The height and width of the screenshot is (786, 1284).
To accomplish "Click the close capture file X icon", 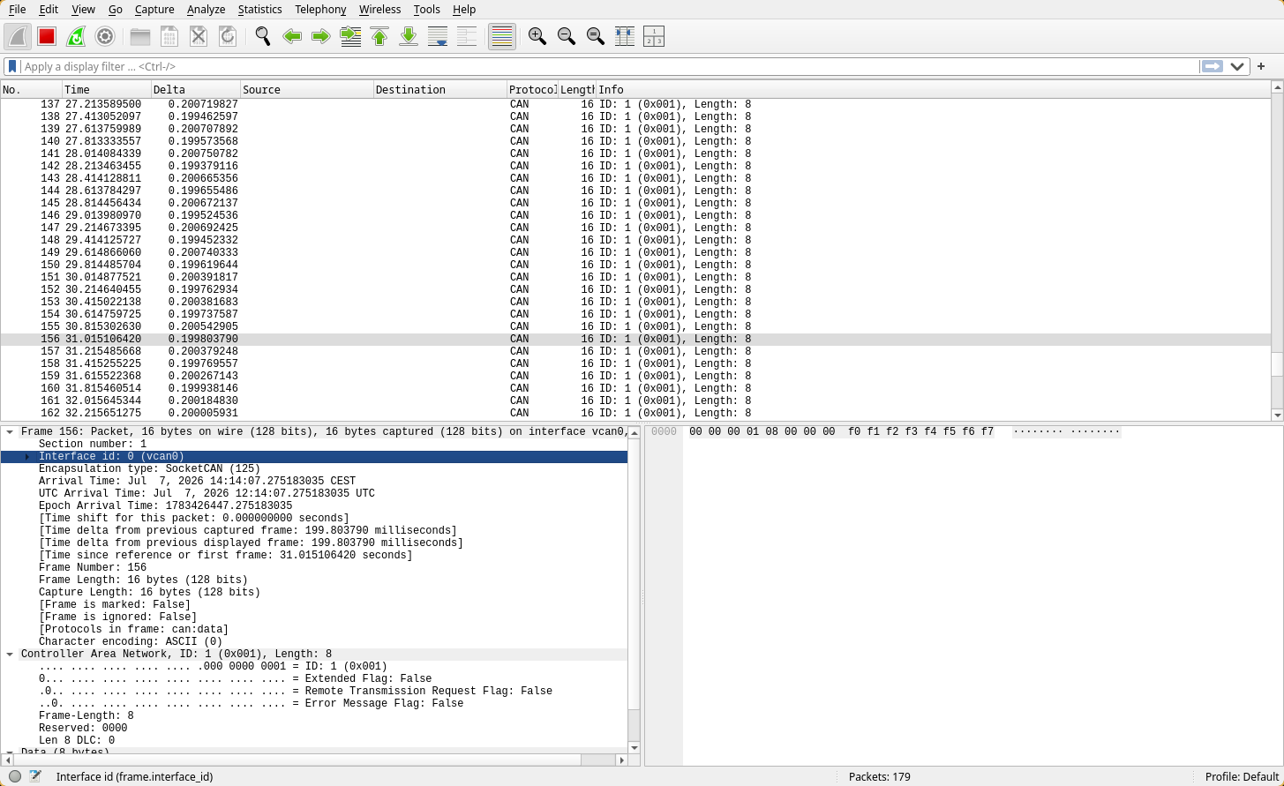I will point(199,36).
